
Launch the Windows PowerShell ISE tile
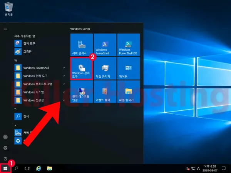point(129,45)
